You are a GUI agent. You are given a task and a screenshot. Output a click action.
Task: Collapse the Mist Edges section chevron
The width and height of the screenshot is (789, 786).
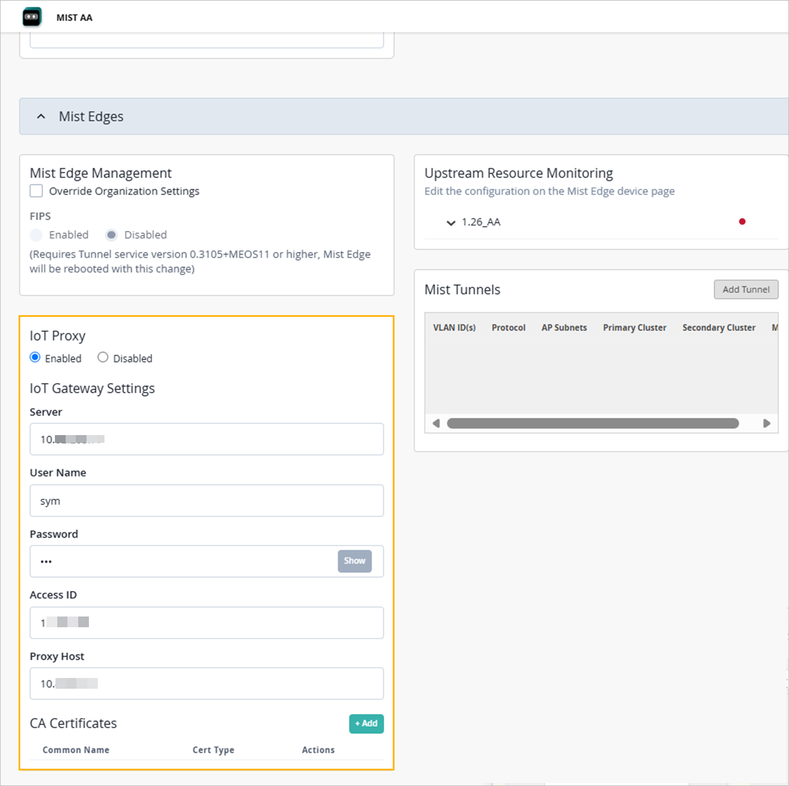(x=41, y=116)
